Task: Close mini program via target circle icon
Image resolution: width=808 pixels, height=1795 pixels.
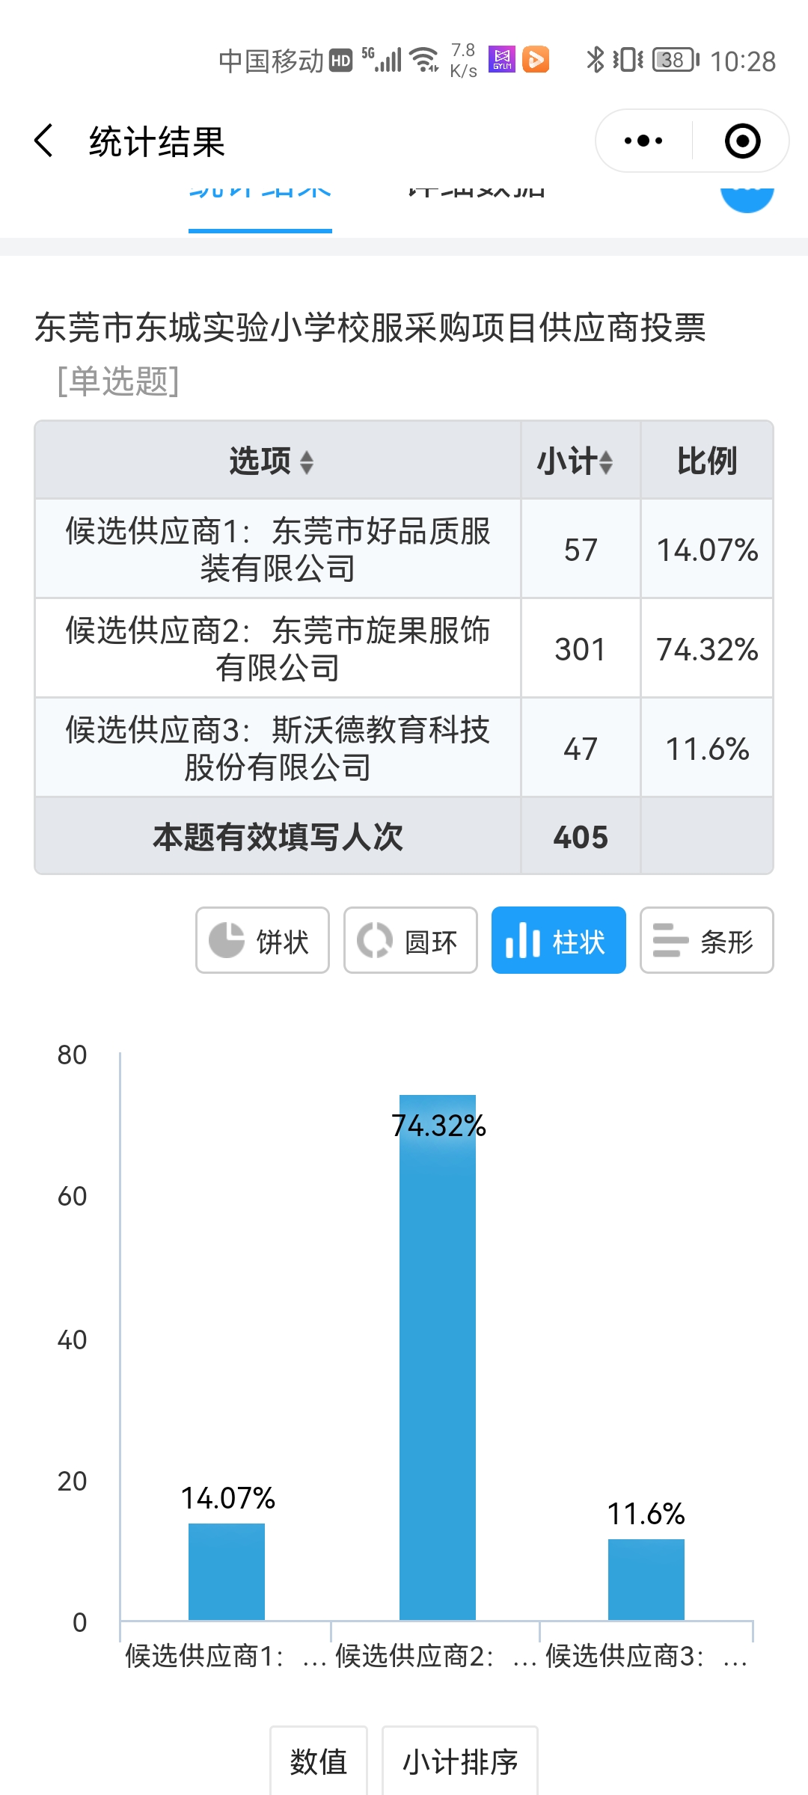Action: pos(742,141)
